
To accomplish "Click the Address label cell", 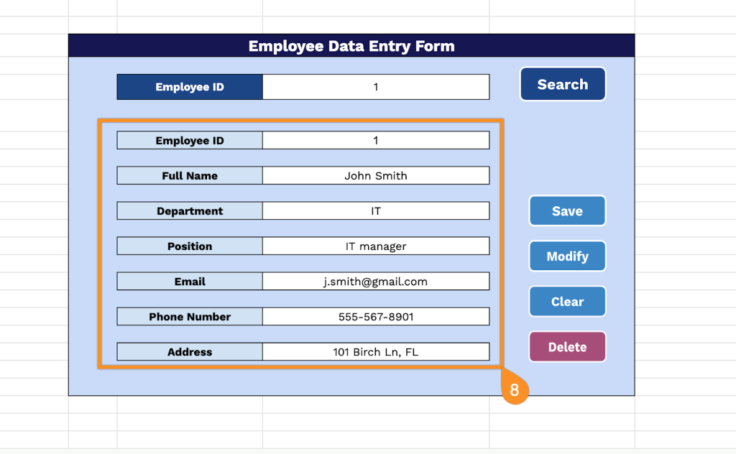I will [x=190, y=352].
